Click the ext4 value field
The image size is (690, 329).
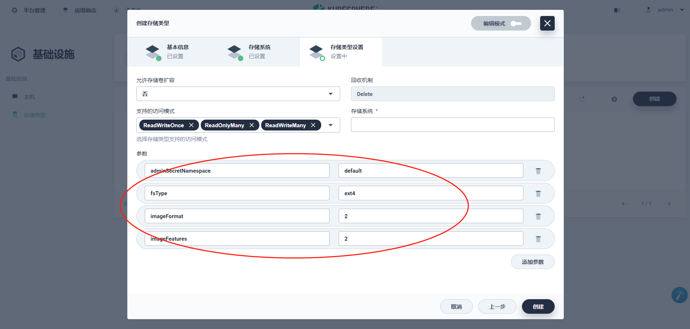[431, 193]
